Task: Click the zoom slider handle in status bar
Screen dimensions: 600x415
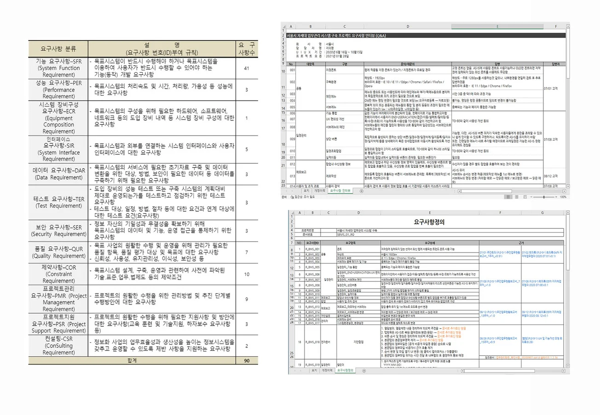Action: pos(544,197)
